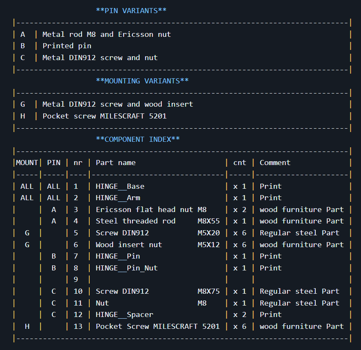Click 'Metal DIN912 screw and nut' line
361x350 pixels.
coord(100,58)
